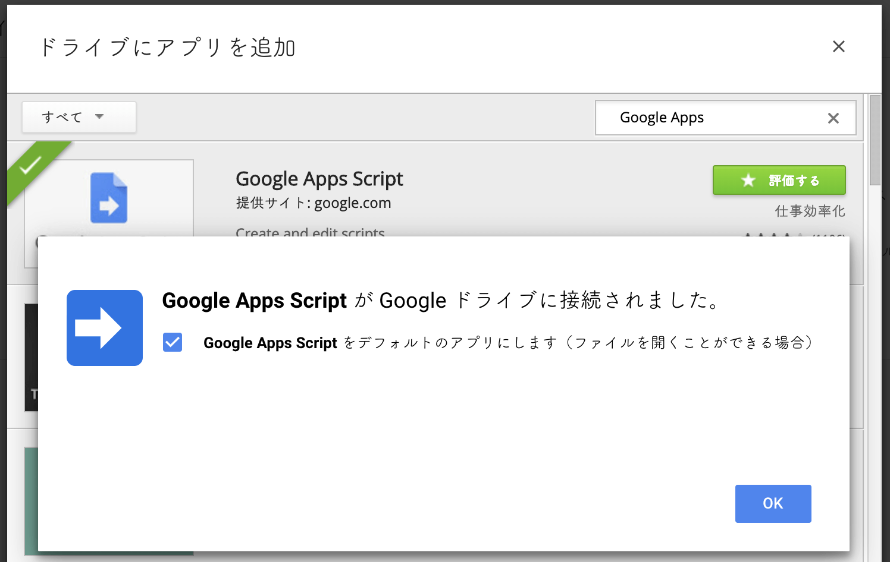Uncheck the default app checkbox

[x=173, y=342]
